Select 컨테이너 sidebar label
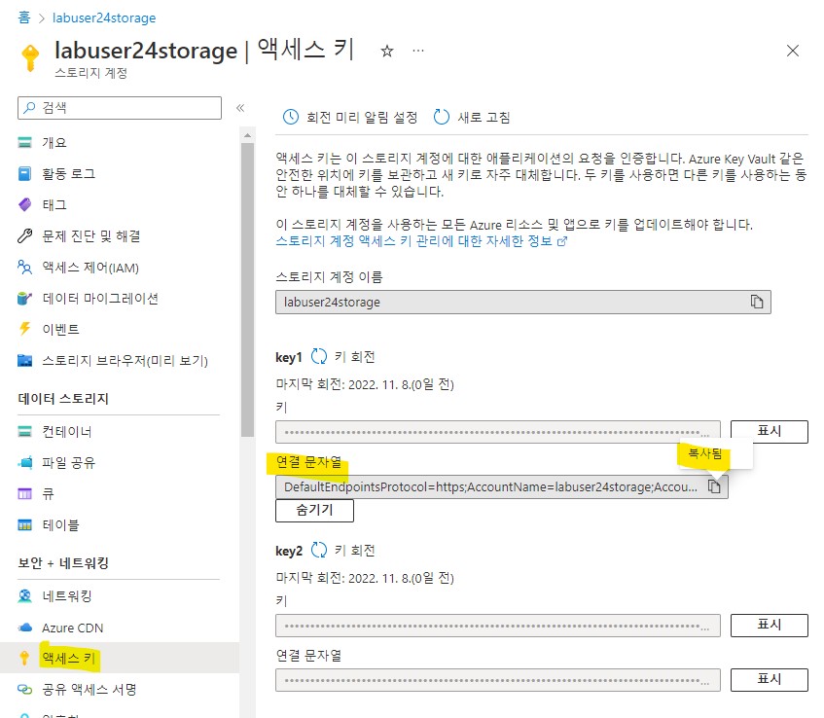 coord(67,432)
